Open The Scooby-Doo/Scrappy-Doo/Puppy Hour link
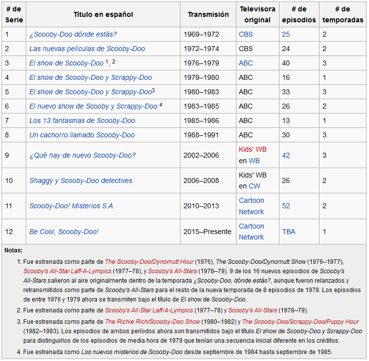 pyautogui.click(x=301, y=322)
